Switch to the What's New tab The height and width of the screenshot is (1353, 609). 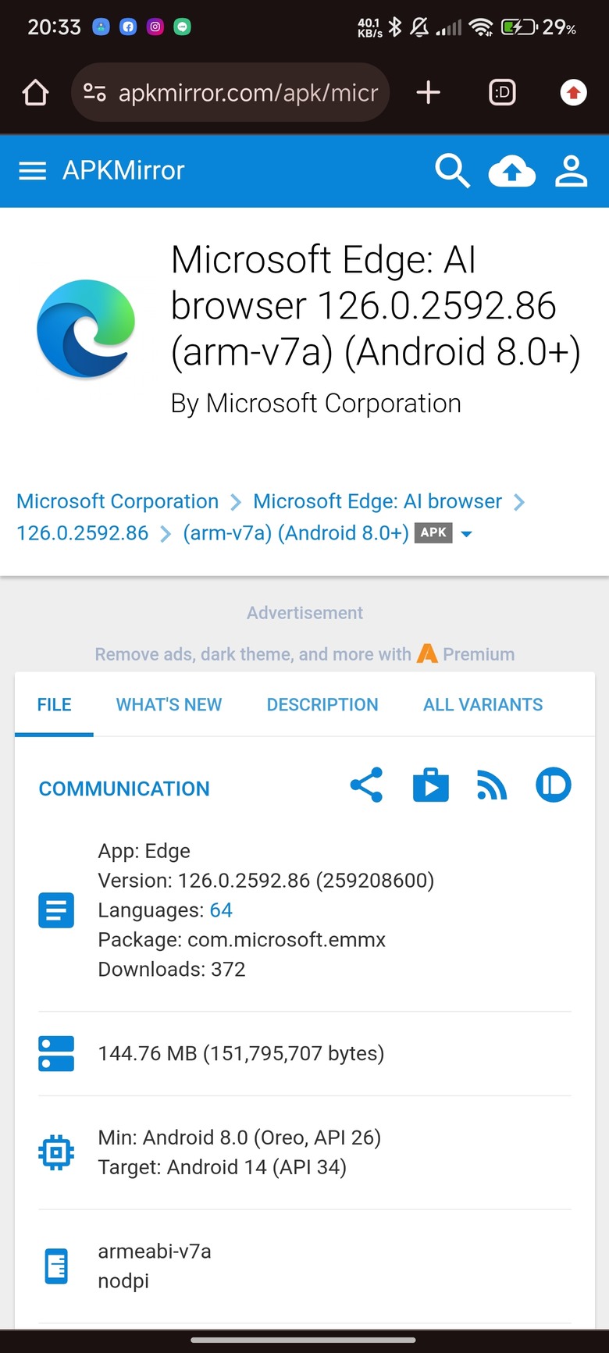(169, 704)
